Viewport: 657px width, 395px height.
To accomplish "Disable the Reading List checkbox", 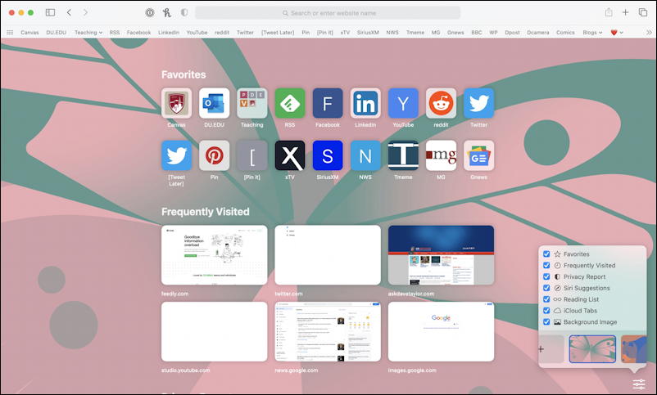I will (546, 299).
